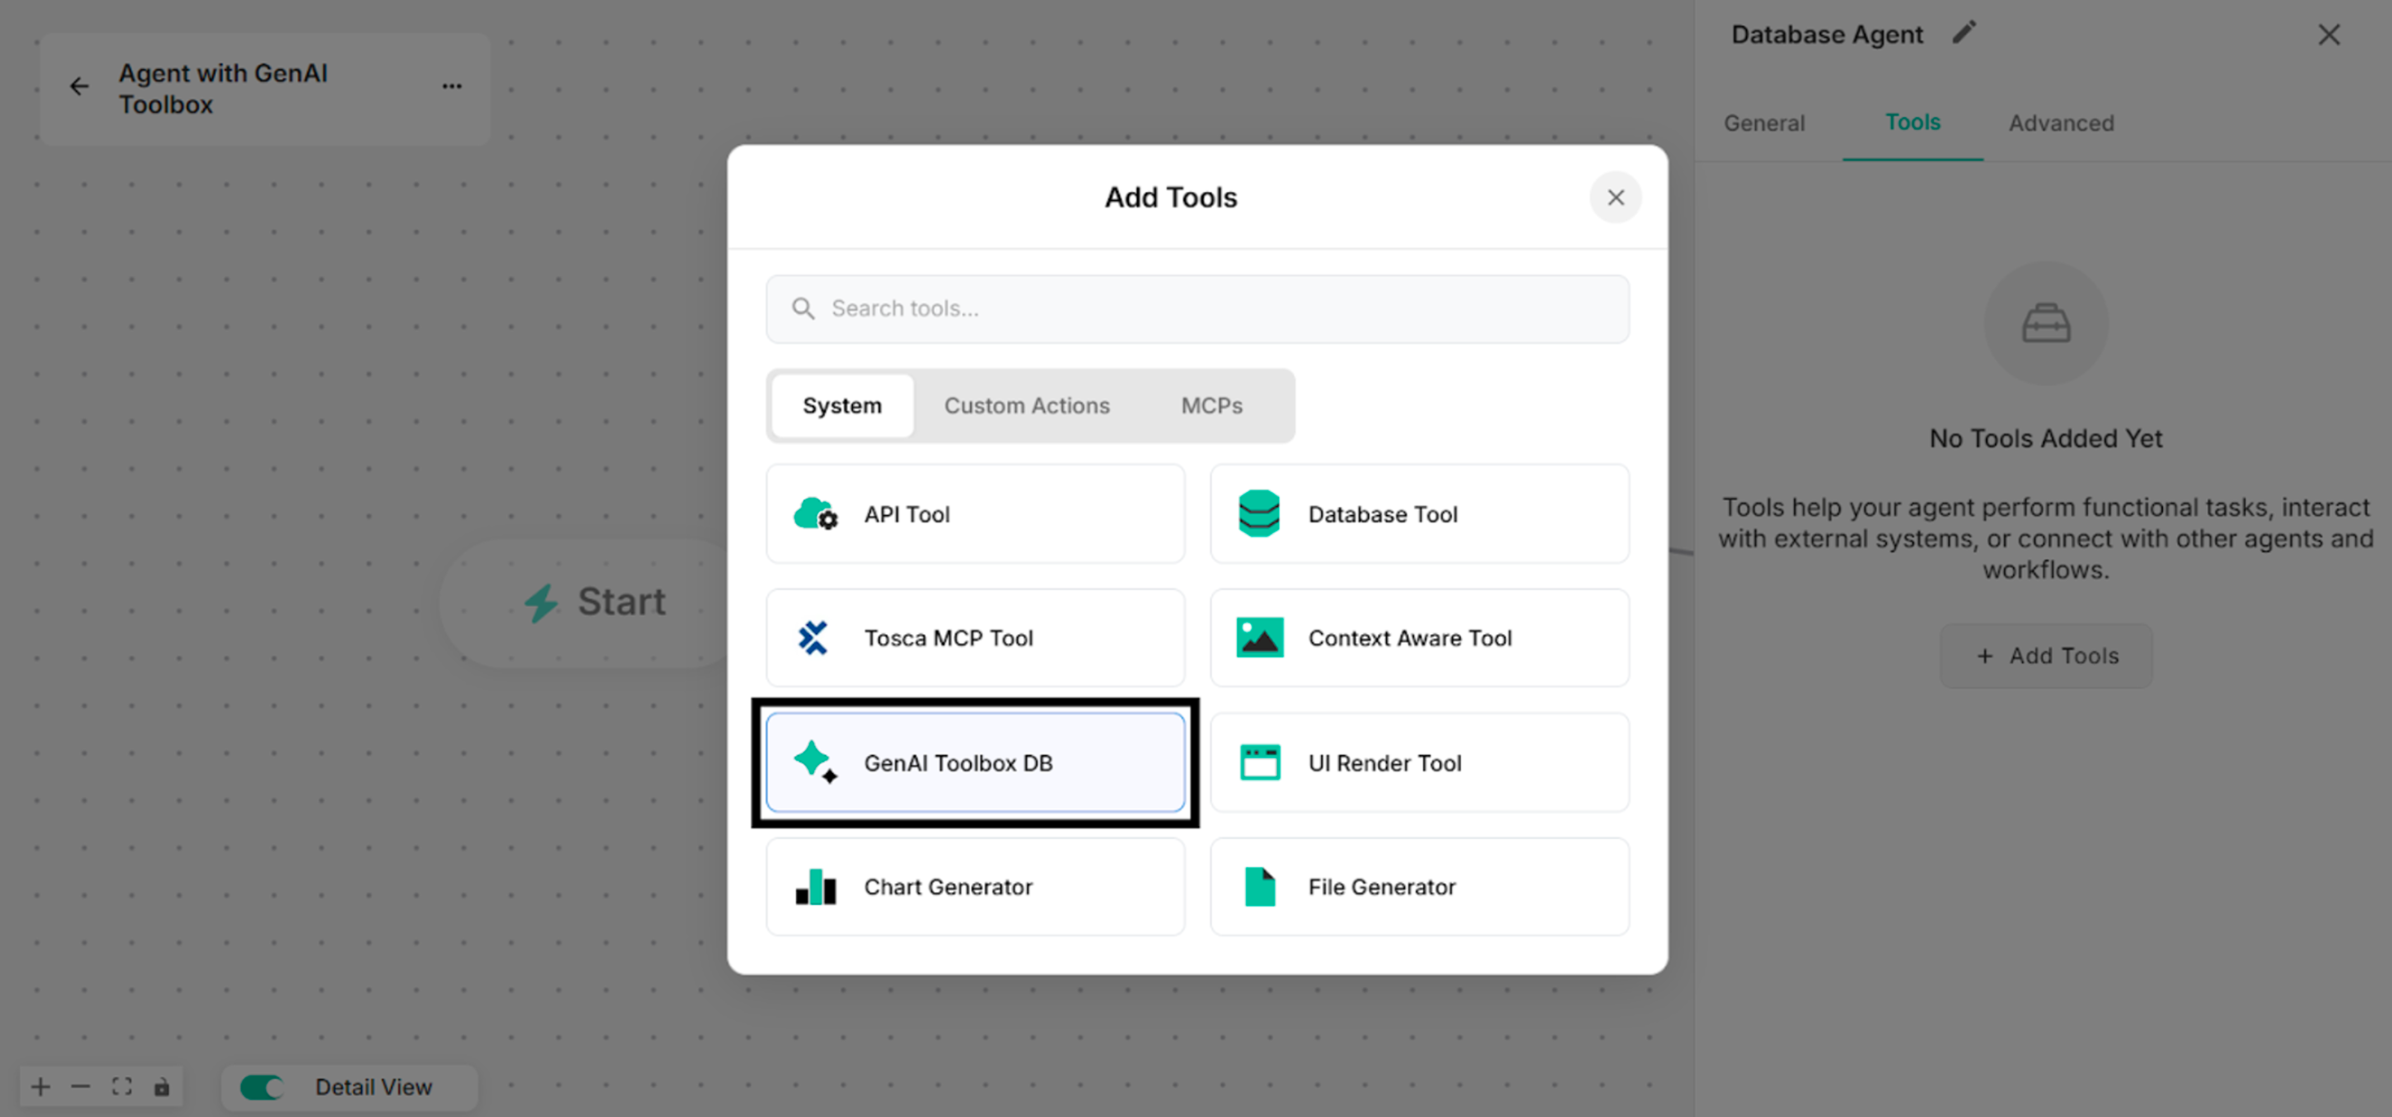The image size is (2392, 1117).
Task: Focus the Search tools field
Action: [1197, 309]
